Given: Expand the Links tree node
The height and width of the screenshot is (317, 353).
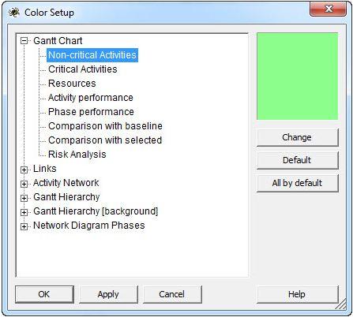Looking at the screenshot, I should [x=24, y=170].
